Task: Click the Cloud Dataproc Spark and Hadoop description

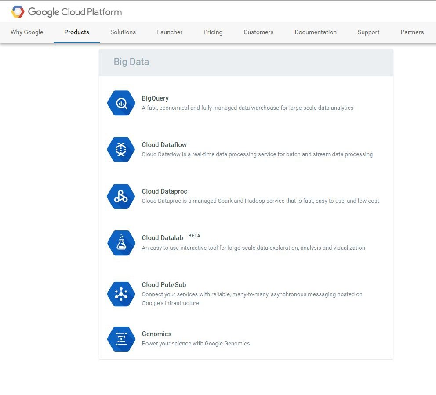Action: coord(260,201)
